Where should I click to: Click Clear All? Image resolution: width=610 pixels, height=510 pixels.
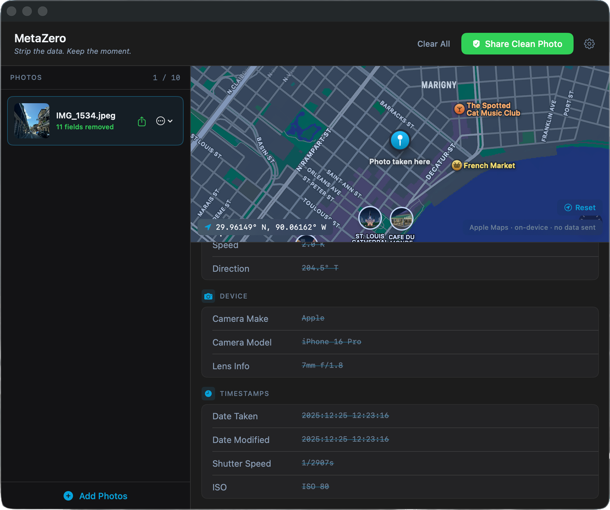point(434,44)
